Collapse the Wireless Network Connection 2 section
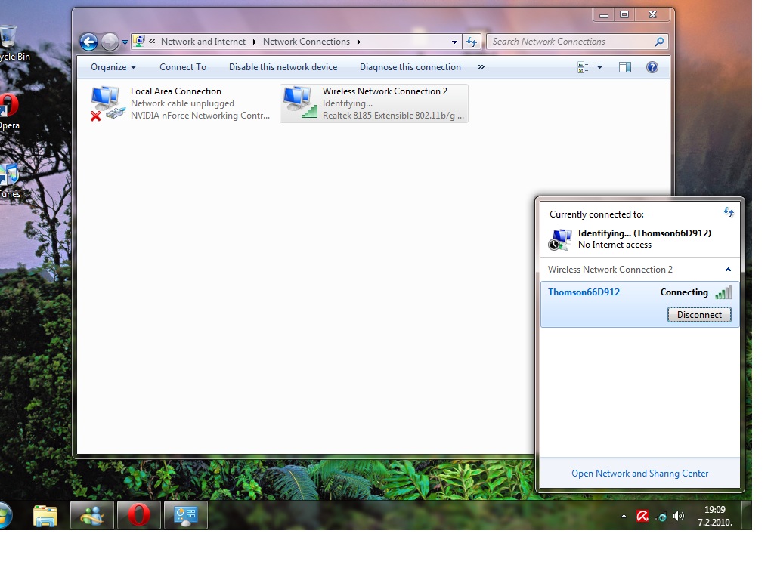 (728, 270)
